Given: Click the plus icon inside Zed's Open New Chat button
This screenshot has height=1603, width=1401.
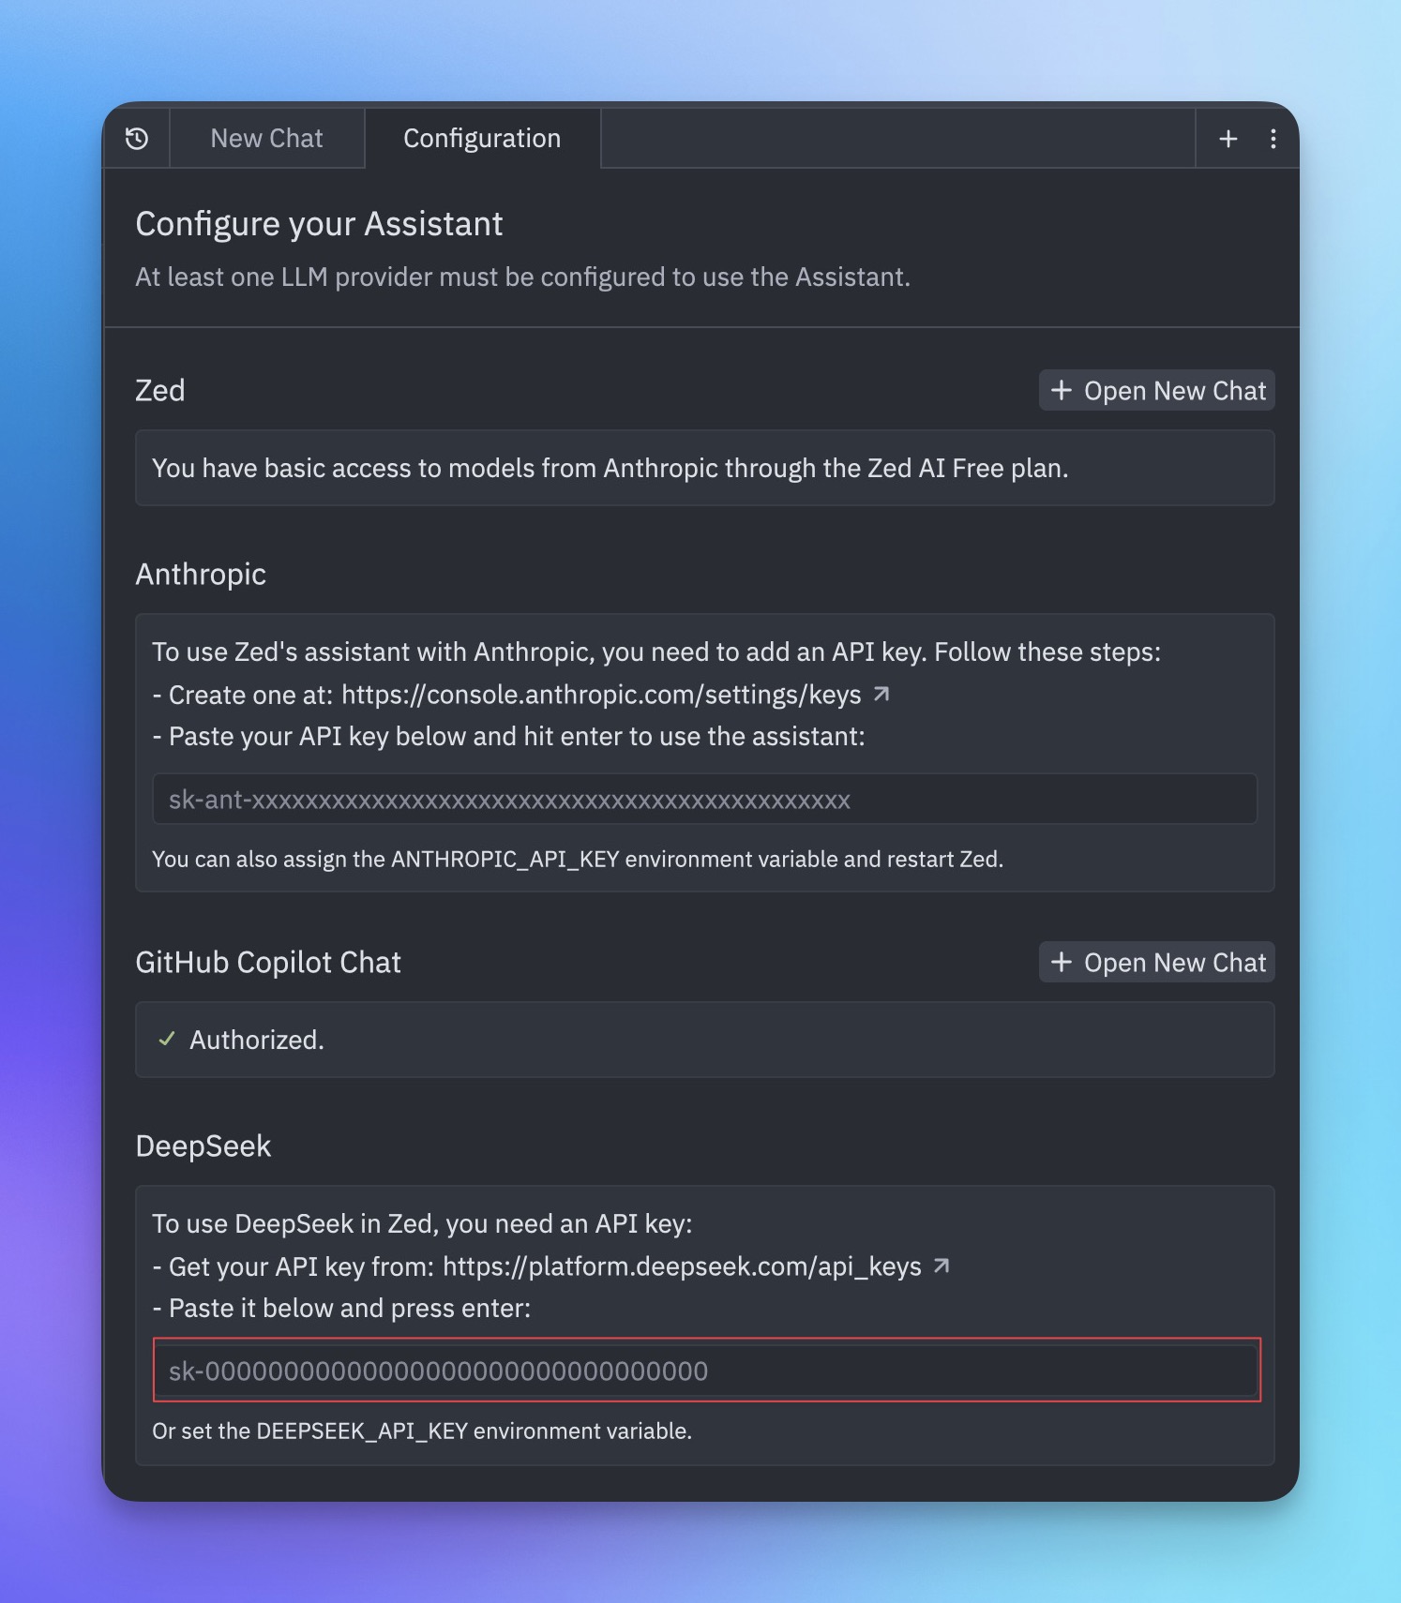Looking at the screenshot, I should (x=1061, y=390).
